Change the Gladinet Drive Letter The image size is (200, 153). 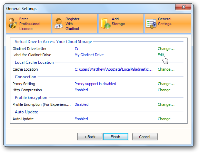(166, 49)
